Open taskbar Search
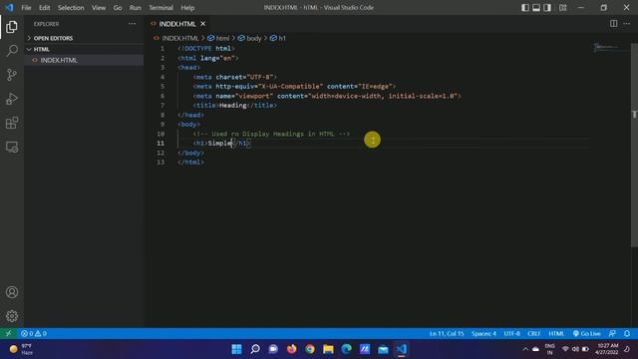The image size is (638, 359). 255,349
